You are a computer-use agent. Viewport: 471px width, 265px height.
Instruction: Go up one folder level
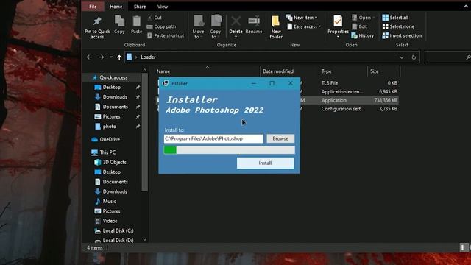119,57
